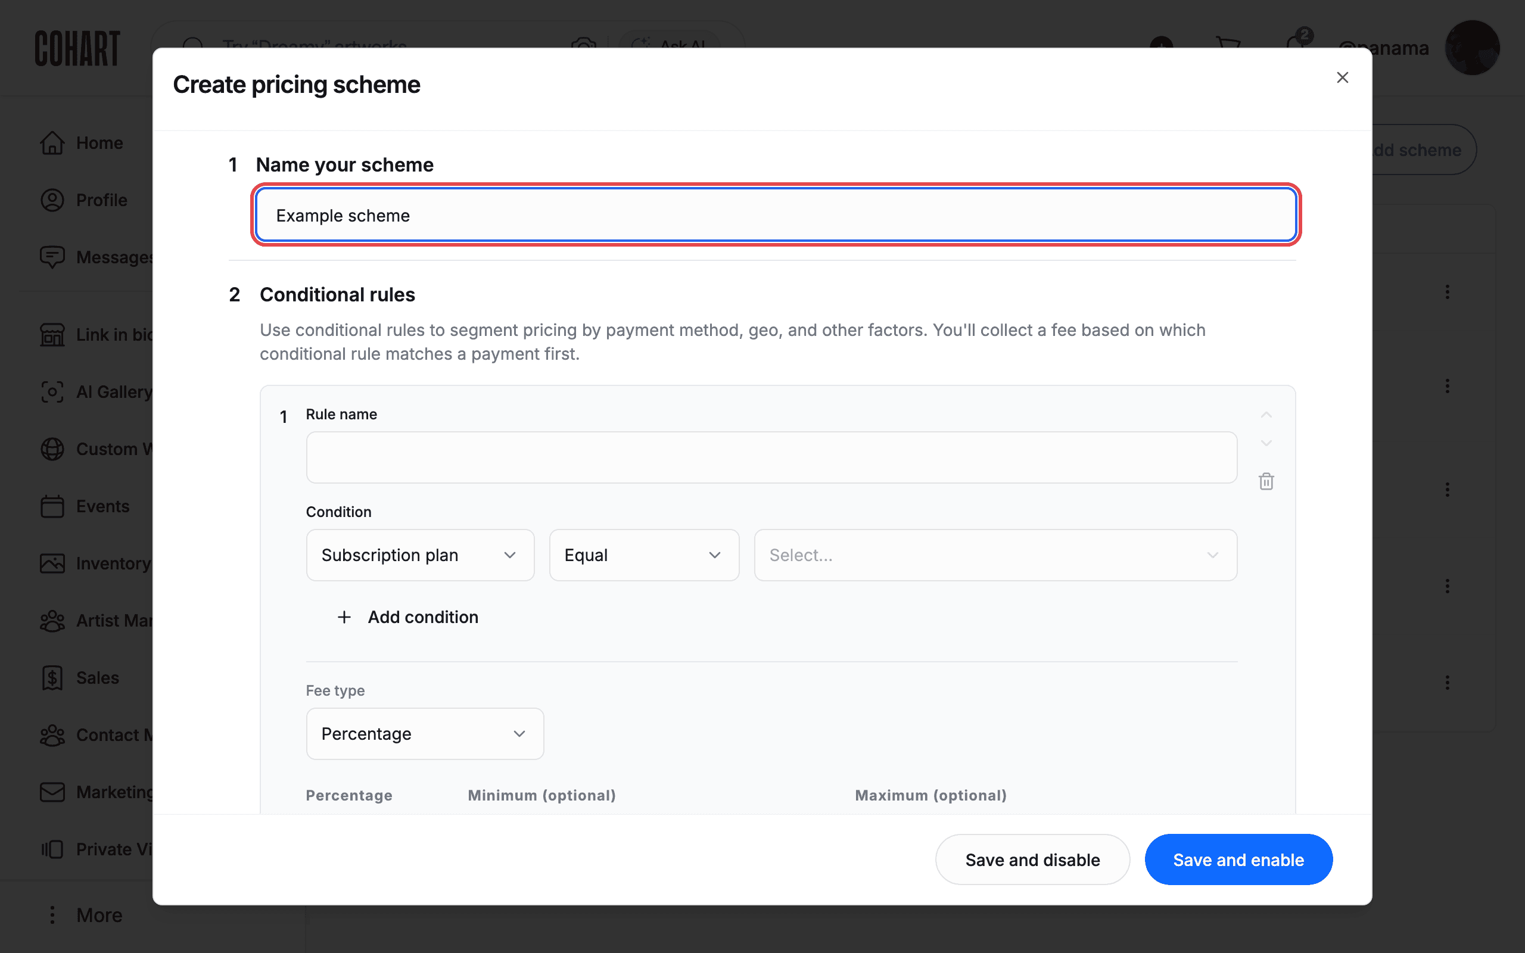Image resolution: width=1525 pixels, height=953 pixels.
Task: Click Save and enable button
Action: tap(1238, 859)
